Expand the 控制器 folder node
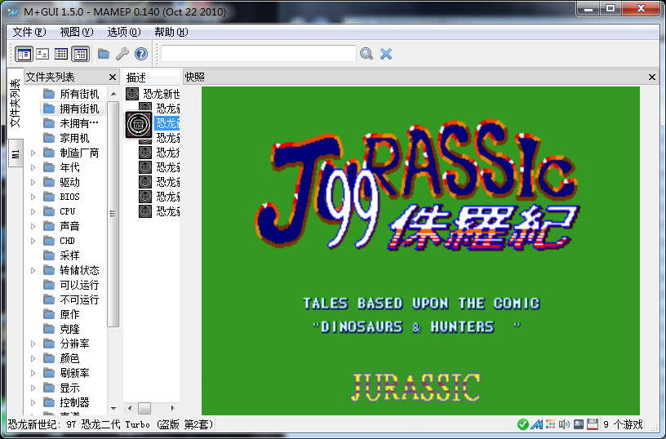 tap(33, 402)
